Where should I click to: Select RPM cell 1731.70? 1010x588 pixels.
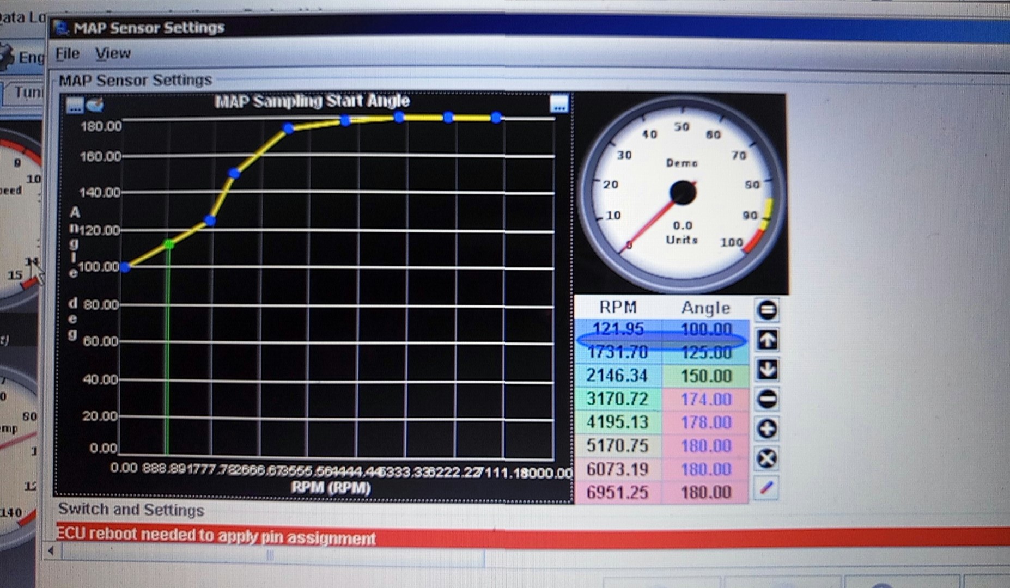618,352
